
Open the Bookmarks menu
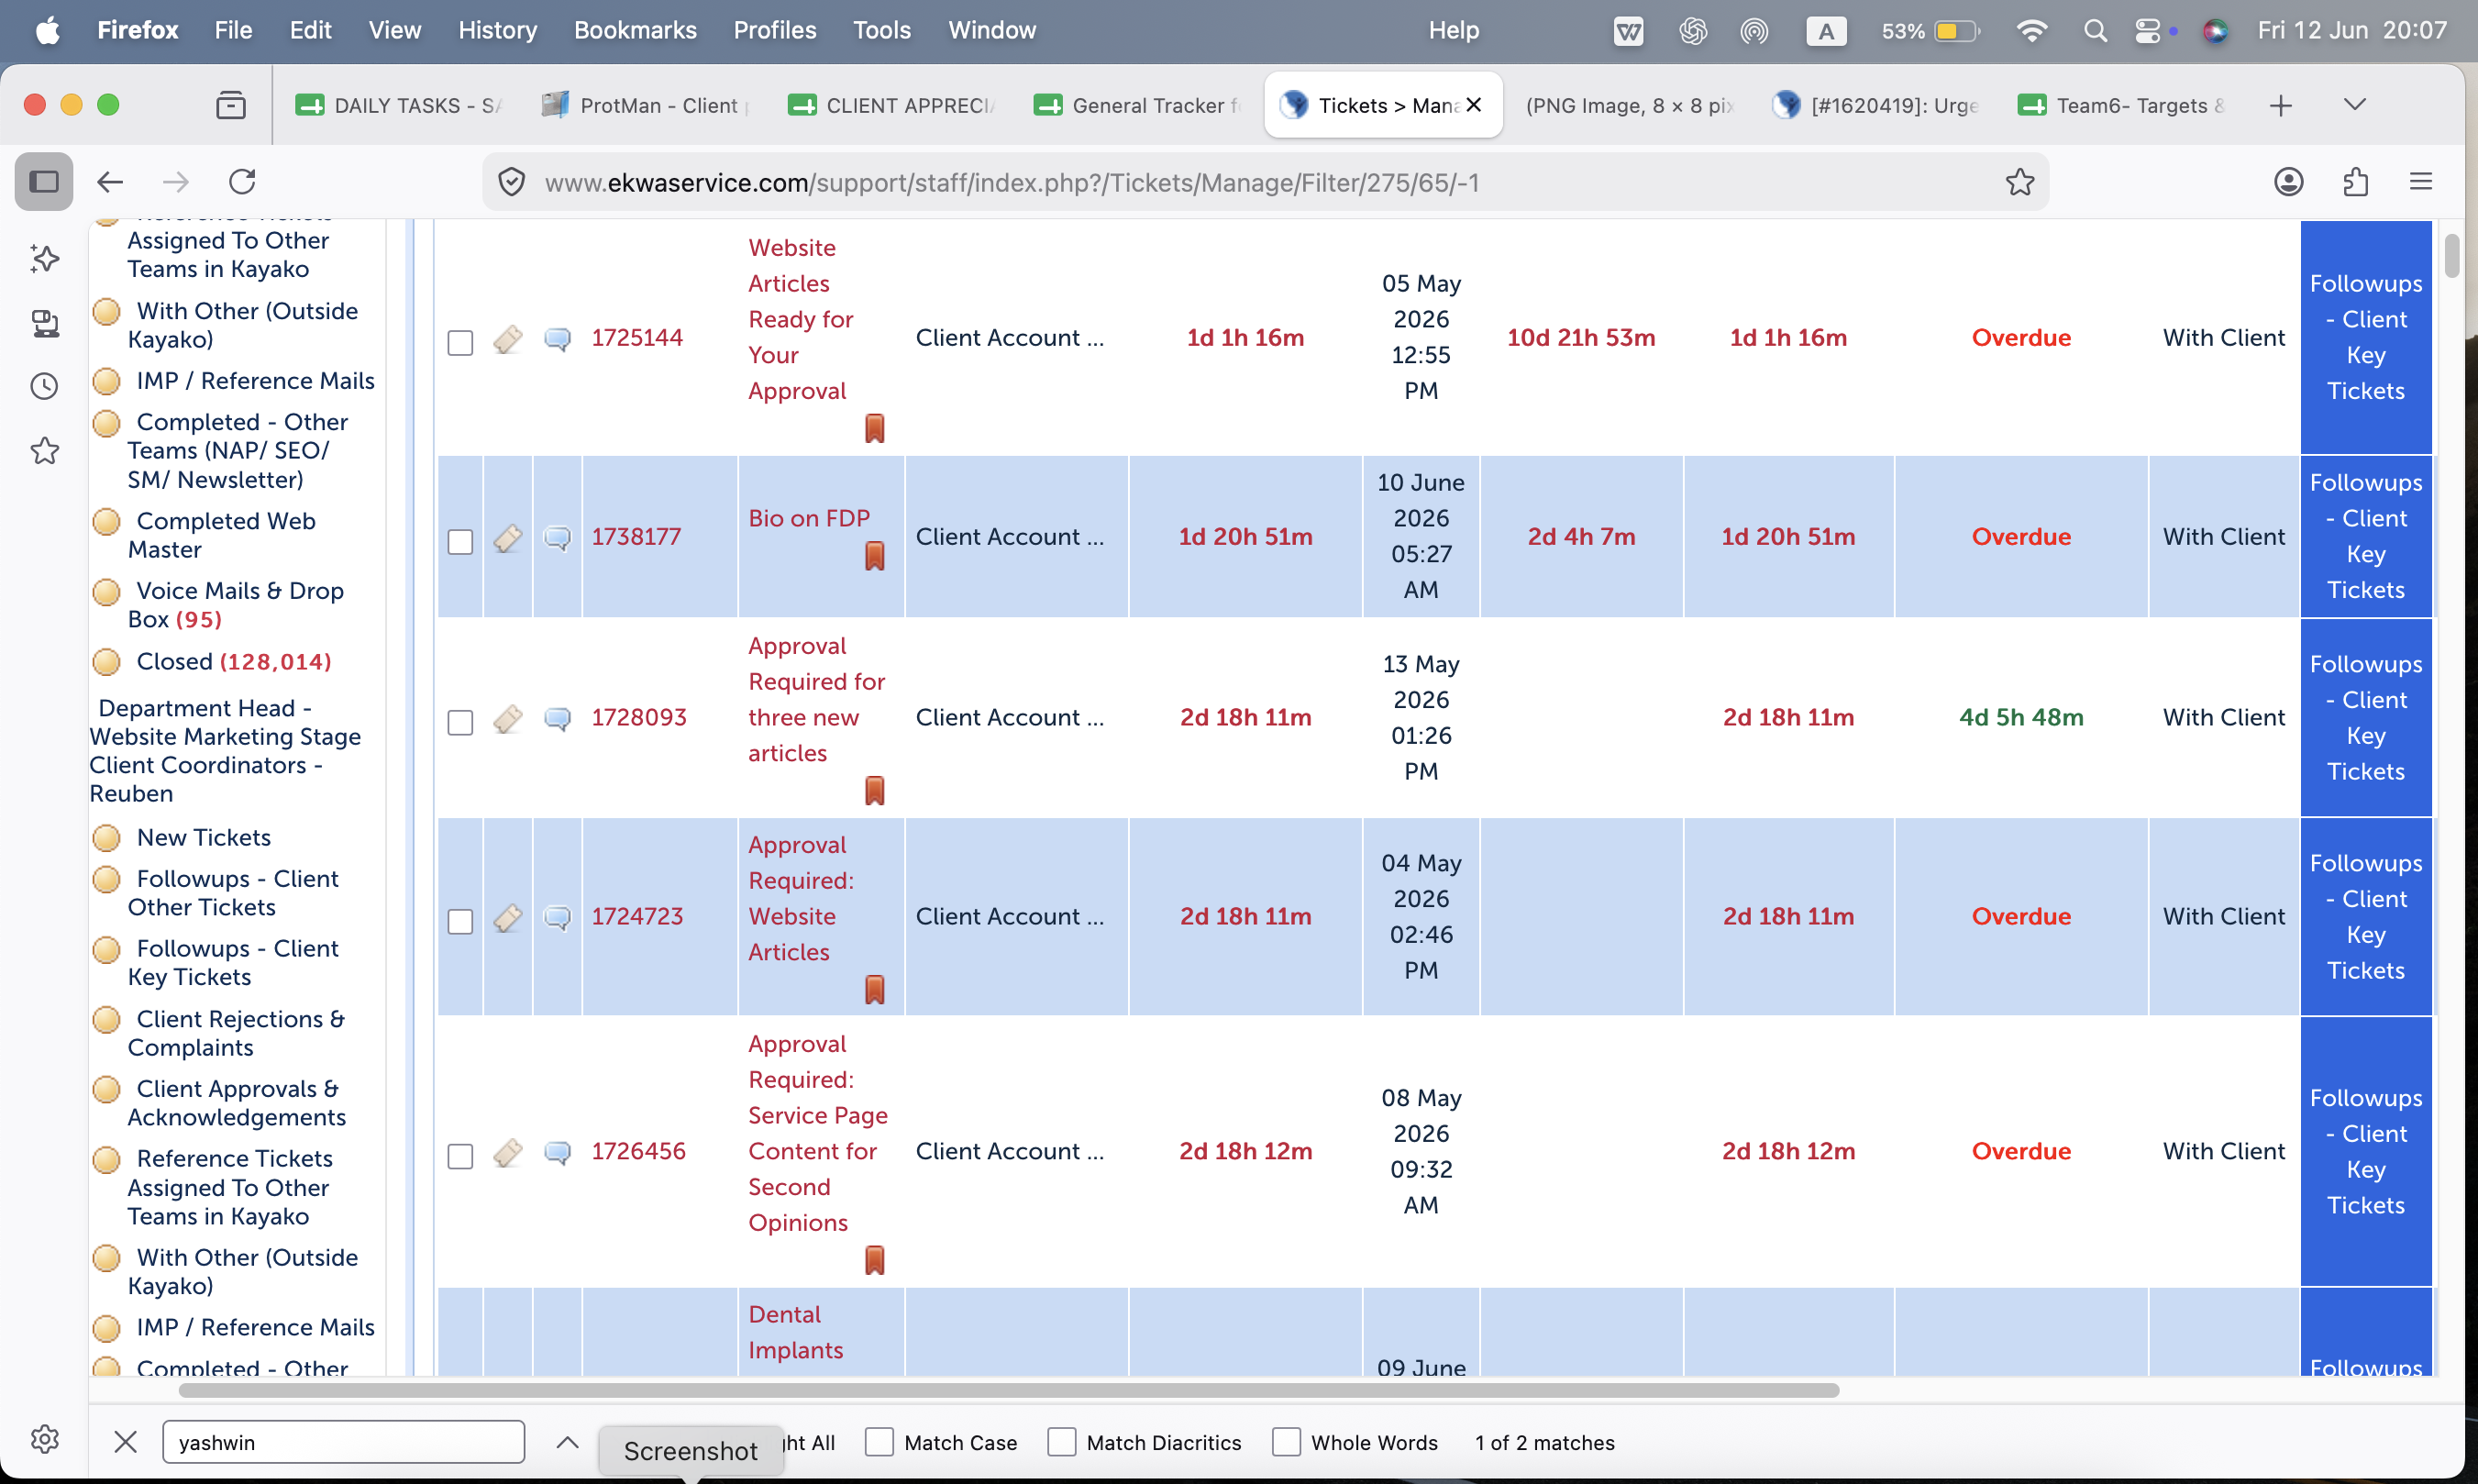[635, 31]
